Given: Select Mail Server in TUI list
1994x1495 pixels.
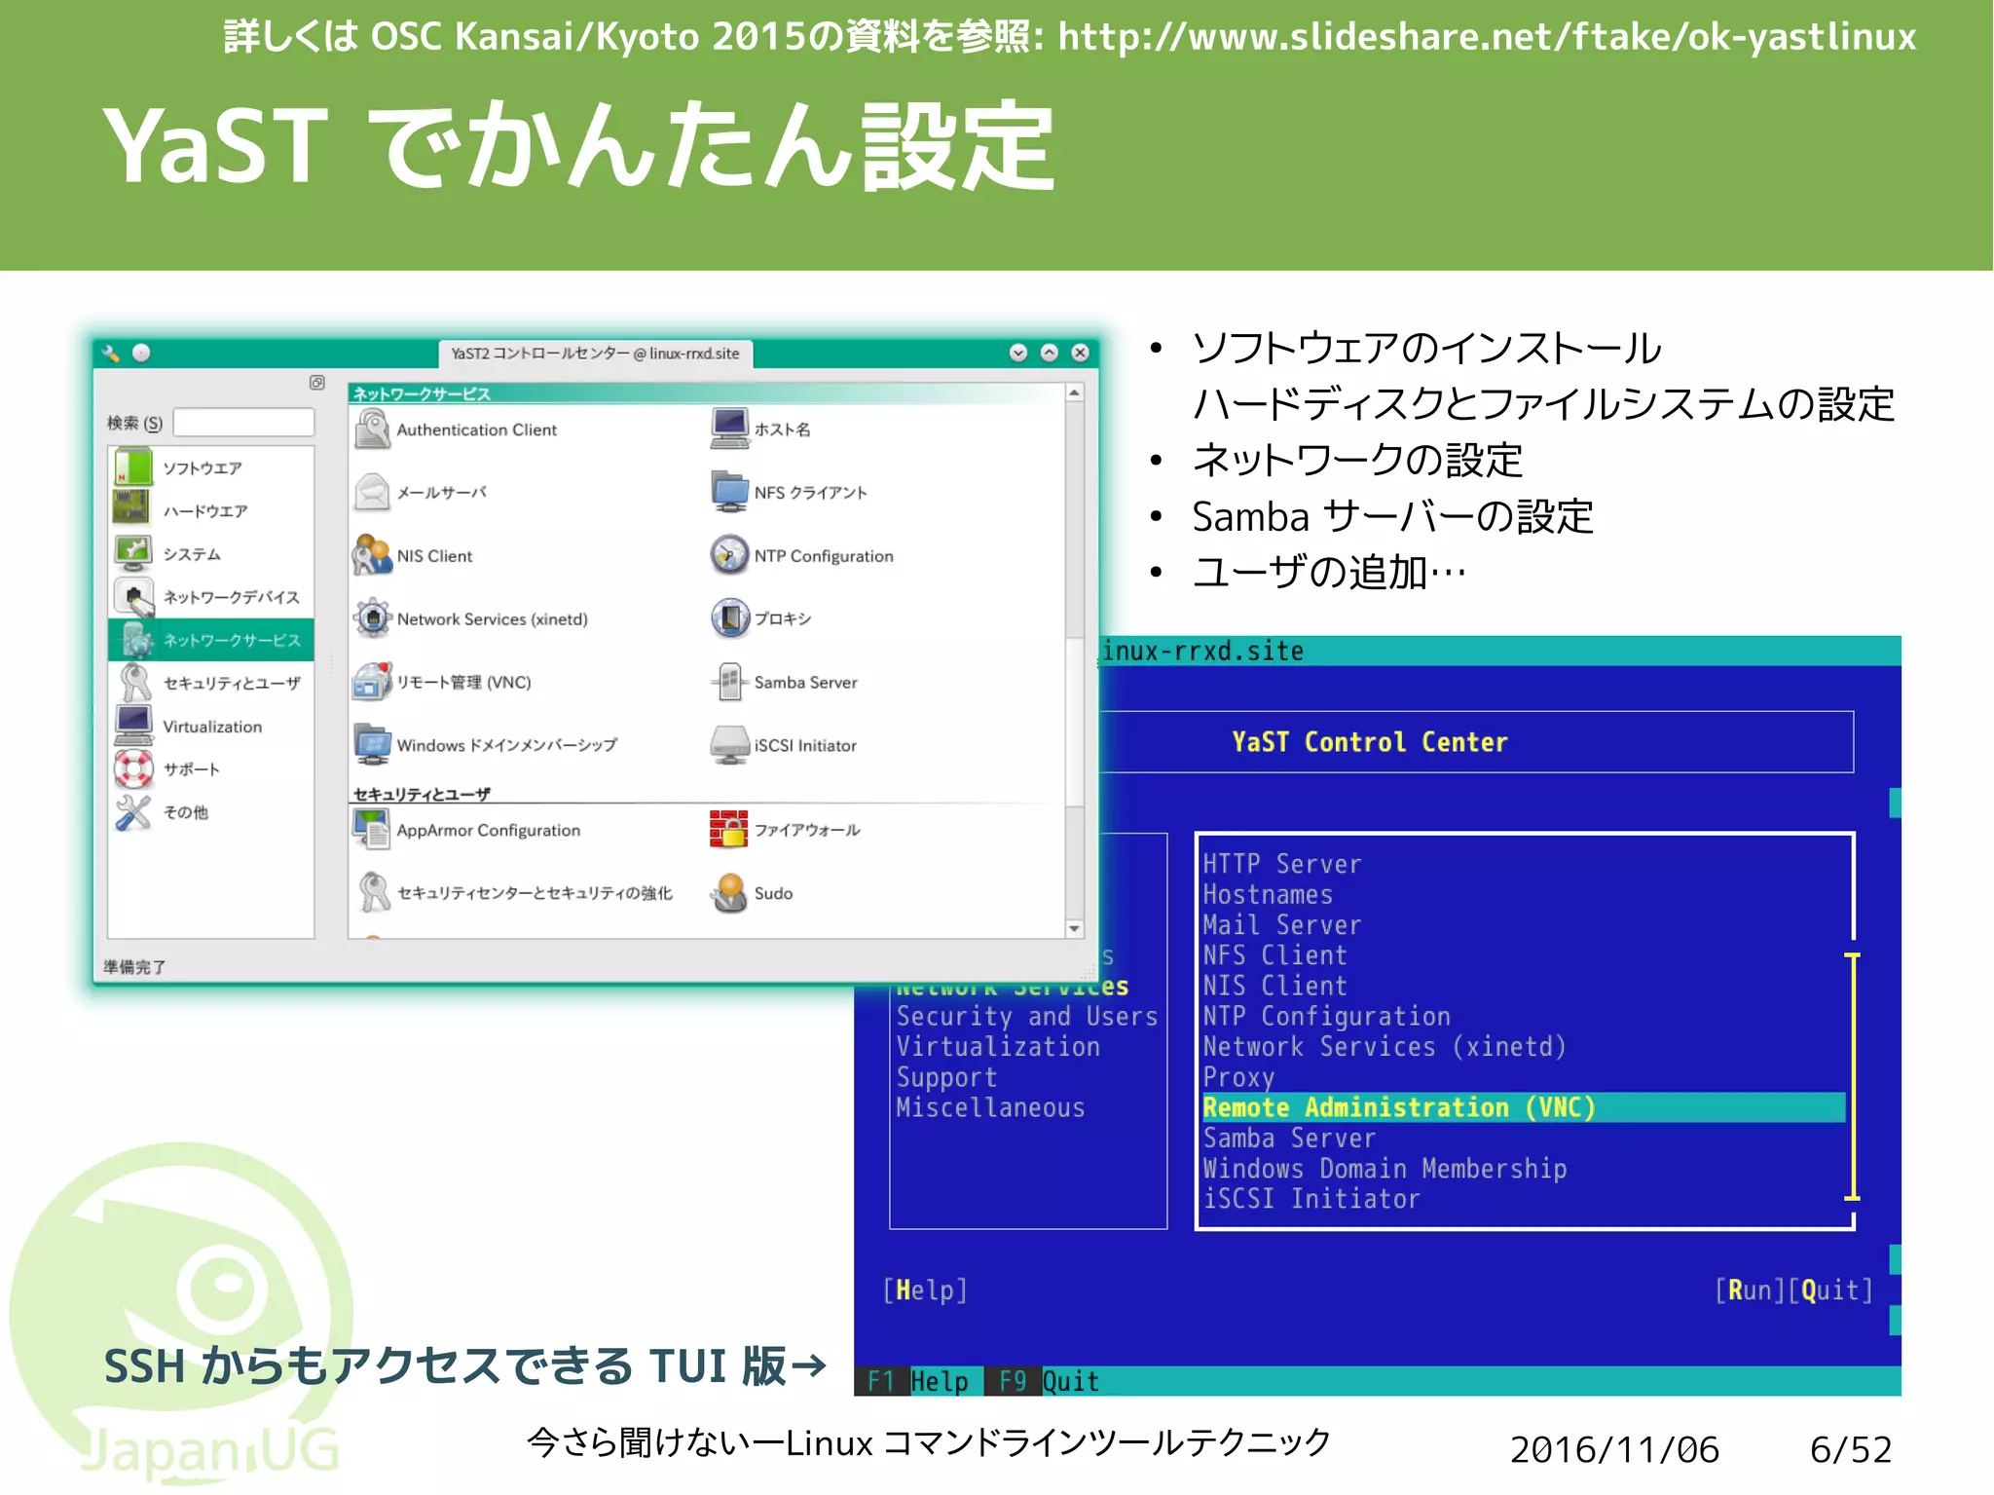Looking at the screenshot, I should (x=1281, y=924).
